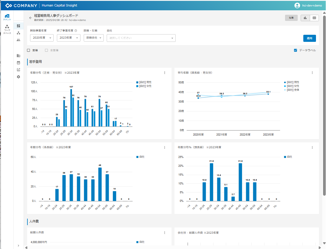Select the dashboard grid icon in the sidebar
Viewport: 326px width, 249px height.
19,26
